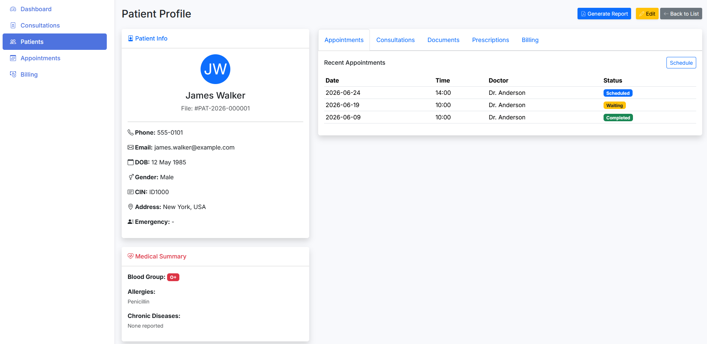
Task: Click the JW avatar circle
Action: click(215, 69)
